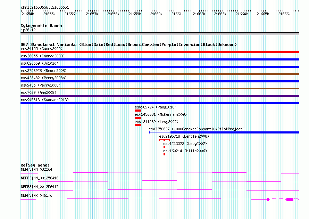This screenshot has width=309, height=219.
Task: Open nsv428432 (Perry2008b) label
Action: tap(44, 78)
